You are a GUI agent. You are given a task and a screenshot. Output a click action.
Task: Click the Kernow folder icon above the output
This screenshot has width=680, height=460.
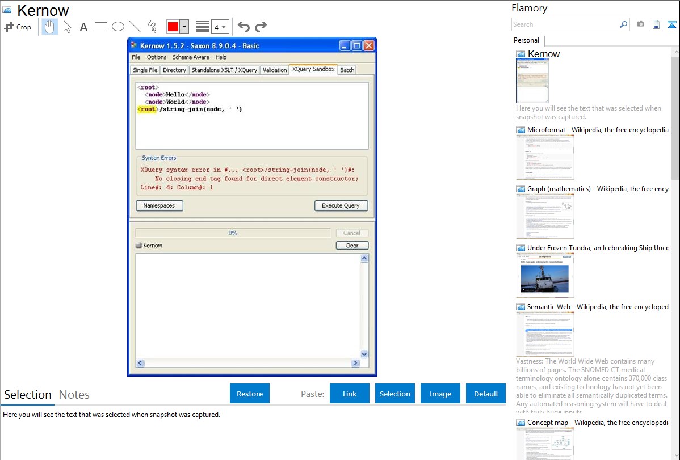[x=138, y=246]
